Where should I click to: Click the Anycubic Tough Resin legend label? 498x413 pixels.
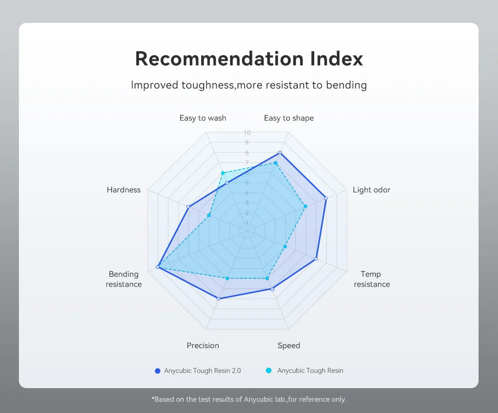click(x=310, y=371)
